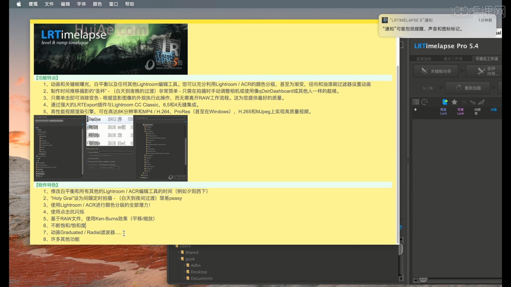
Task: Toggle the 光圈 curve visibility
Action: pos(494,109)
